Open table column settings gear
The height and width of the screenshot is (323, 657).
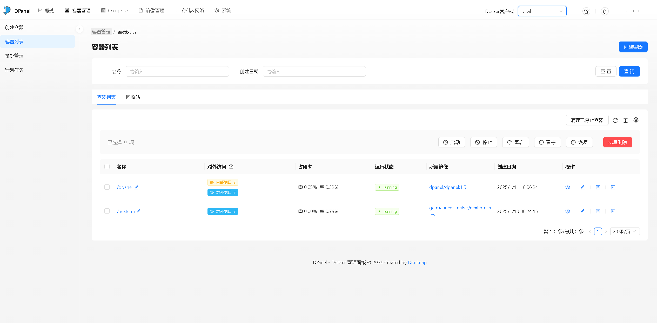click(636, 120)
